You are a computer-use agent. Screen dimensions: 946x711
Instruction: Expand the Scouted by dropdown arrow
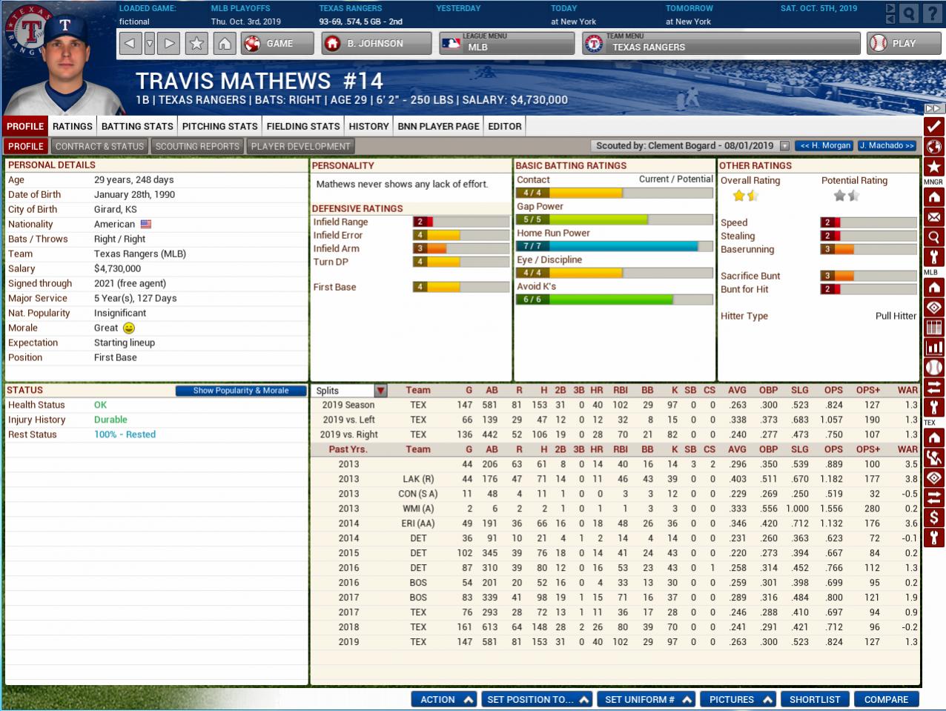(x=784, y=146)
